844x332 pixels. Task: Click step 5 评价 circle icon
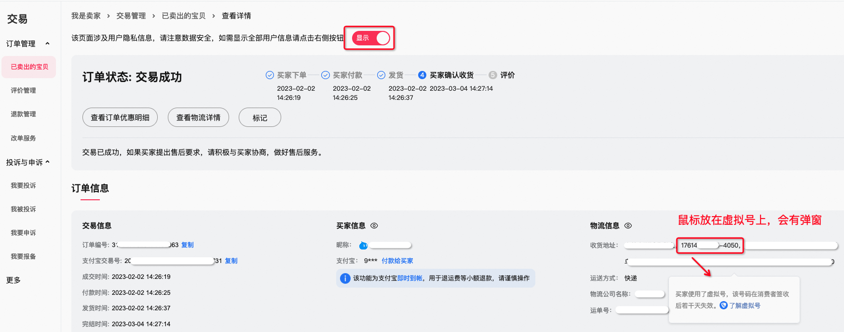pos(492,75)
